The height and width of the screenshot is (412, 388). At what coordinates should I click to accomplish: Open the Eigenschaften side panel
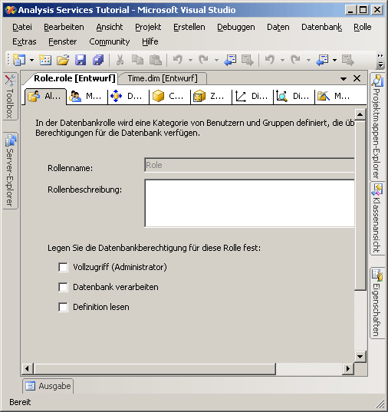coord(376,303)
